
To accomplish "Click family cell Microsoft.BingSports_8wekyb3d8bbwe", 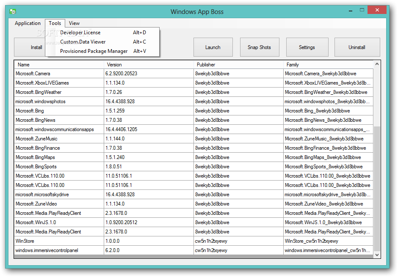I will tap(328, 167).
